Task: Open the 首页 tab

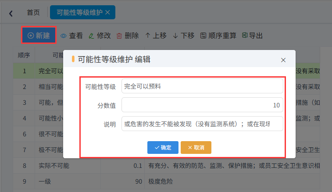Action: (33, 12)
